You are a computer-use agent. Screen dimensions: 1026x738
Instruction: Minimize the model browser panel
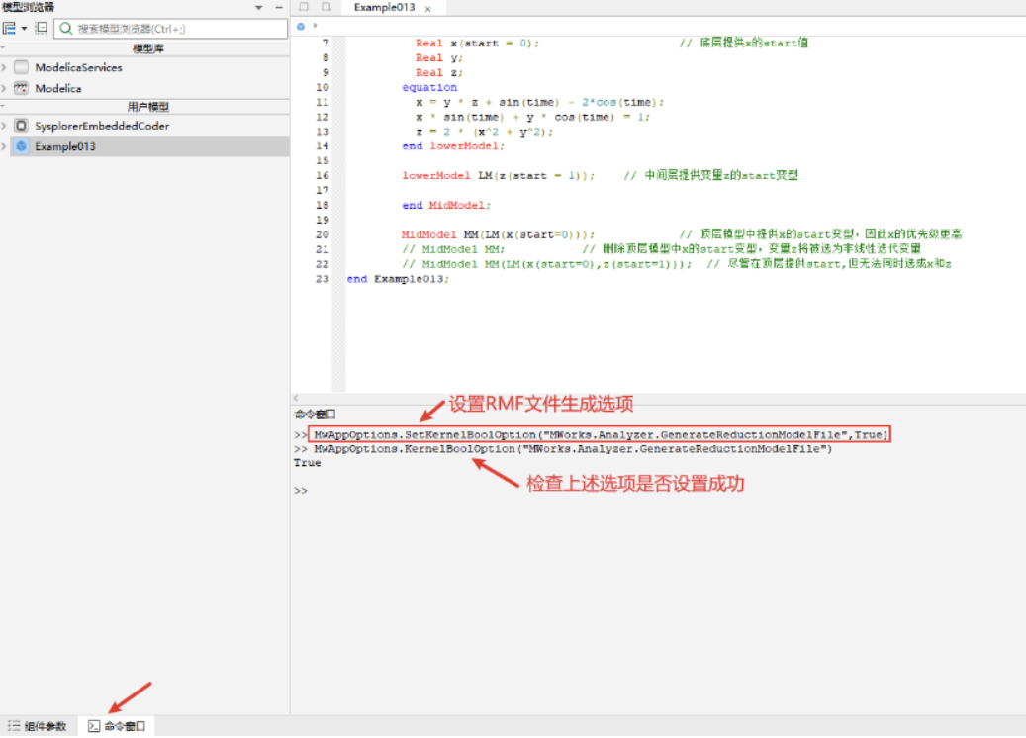279,7
